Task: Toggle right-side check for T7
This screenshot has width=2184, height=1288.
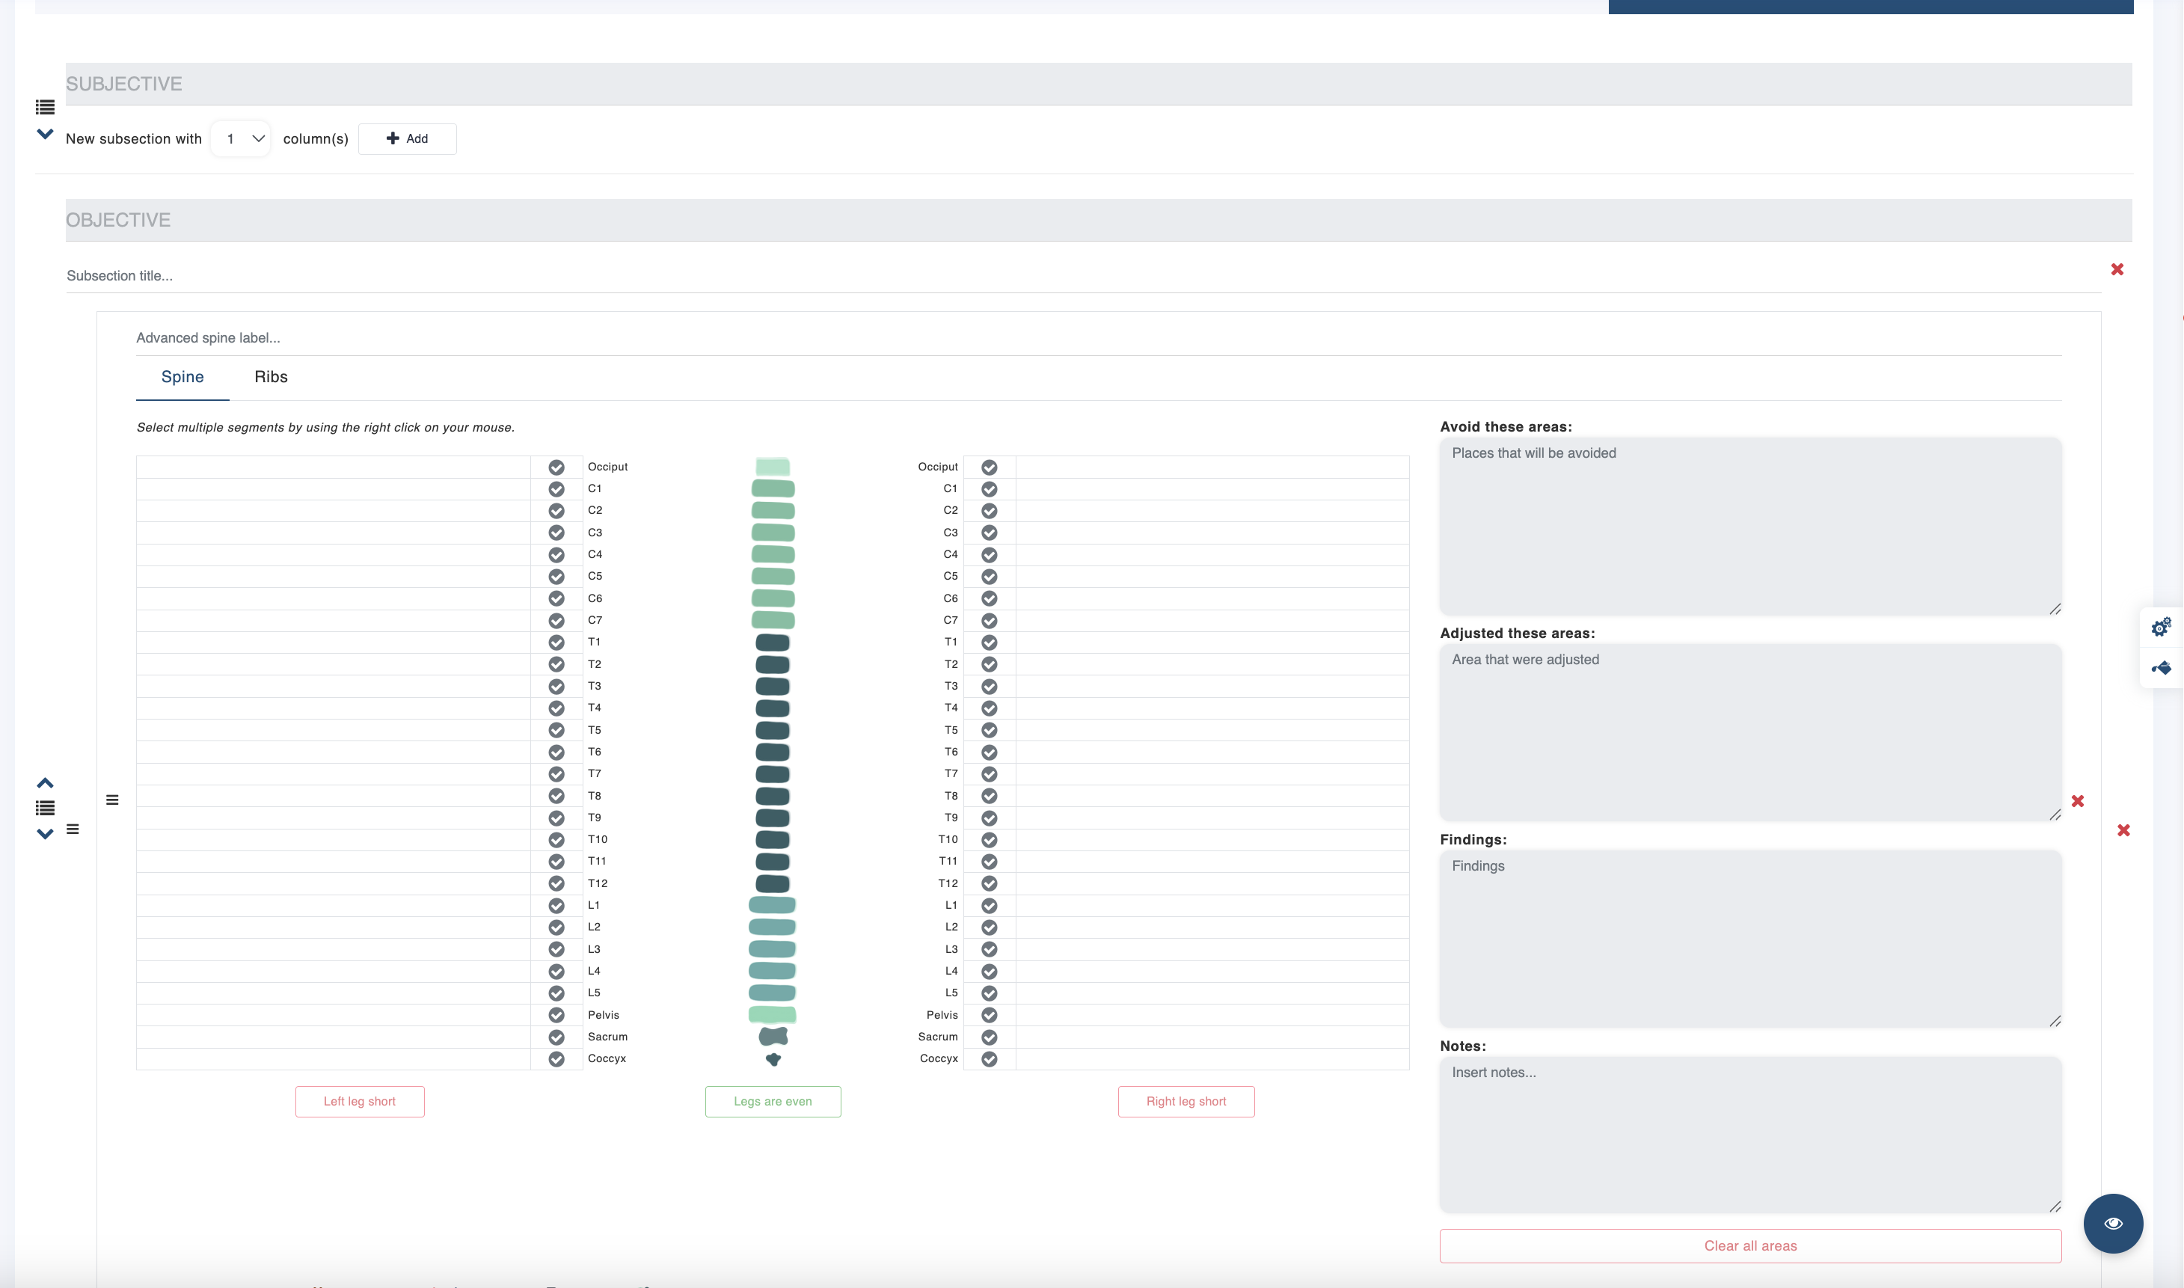Action: click(990, 774)
